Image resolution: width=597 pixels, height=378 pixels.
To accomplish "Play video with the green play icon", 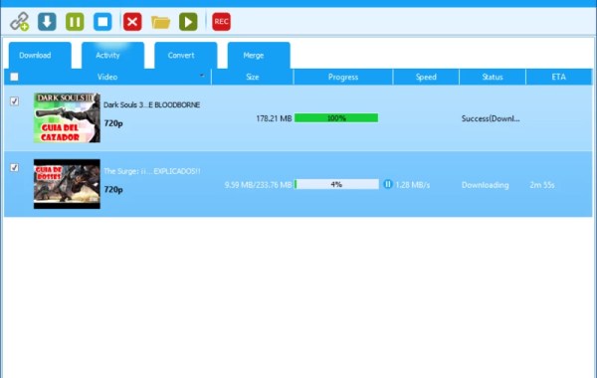I will 188,21.
